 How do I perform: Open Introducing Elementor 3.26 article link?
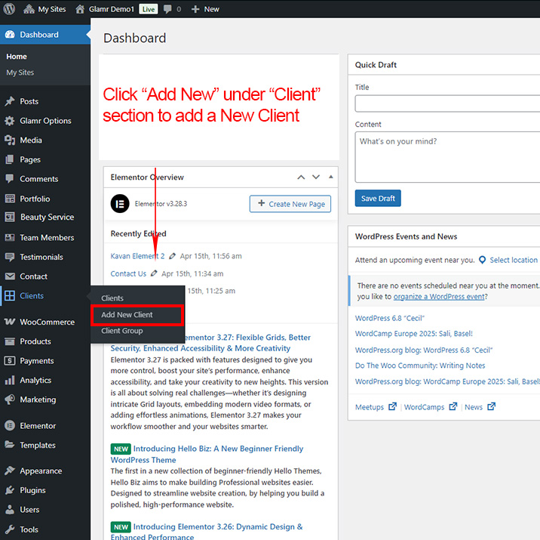point(207,532)
